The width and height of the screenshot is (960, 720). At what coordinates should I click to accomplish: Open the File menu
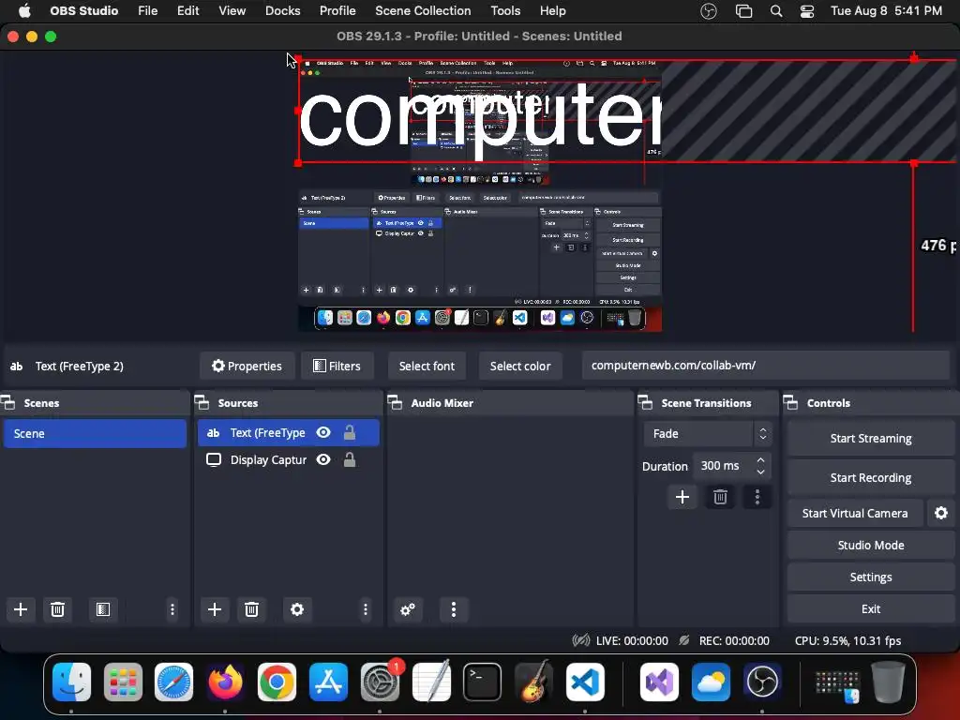click(147, 11)
